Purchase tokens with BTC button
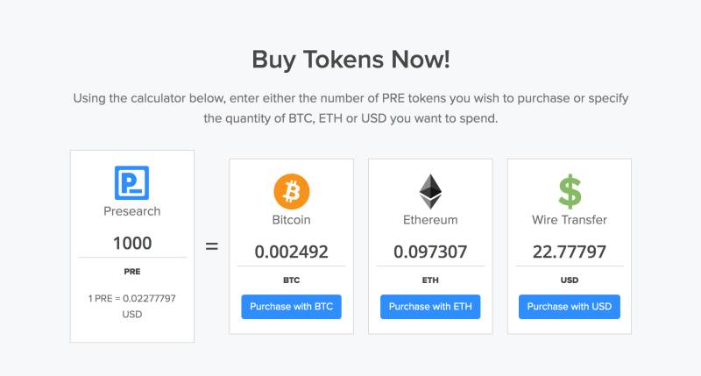Screen dimensions: 701x376 click(x=292, y=307)
